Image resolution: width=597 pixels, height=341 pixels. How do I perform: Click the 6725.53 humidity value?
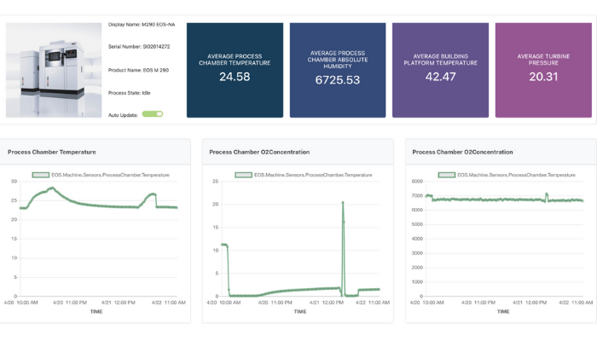pyautogui.click(x=338, y=80)
